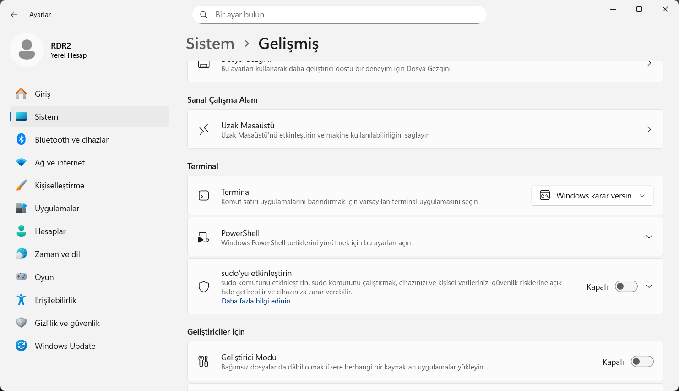Viewport: 679px width, 391px height.
Task: Open the default terminal dropdown
Action: point(592,196)
